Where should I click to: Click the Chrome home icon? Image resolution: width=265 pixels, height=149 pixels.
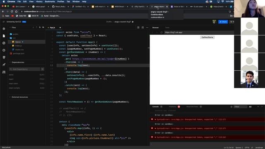[x=16, y=12]
